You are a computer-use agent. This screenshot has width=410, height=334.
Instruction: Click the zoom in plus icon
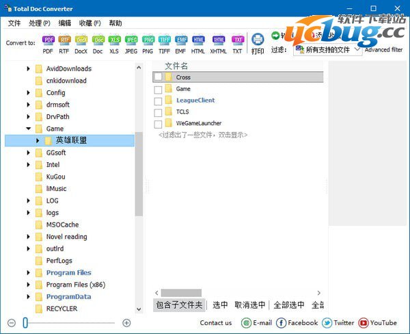(x=126, y=323)
